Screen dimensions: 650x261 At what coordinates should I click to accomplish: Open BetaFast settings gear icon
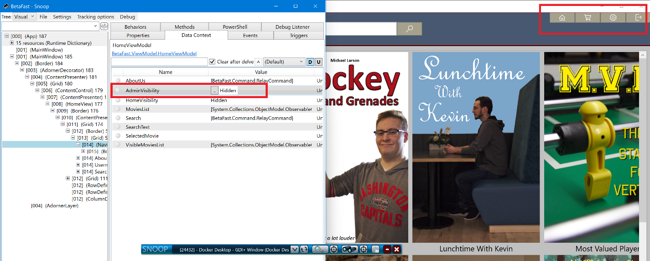[613, 17]
